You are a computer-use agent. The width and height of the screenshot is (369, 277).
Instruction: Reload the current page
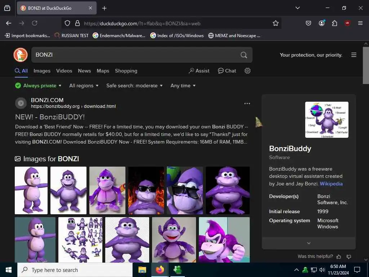tap(35, 23)
